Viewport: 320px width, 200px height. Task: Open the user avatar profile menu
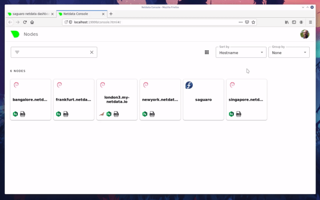305,34
